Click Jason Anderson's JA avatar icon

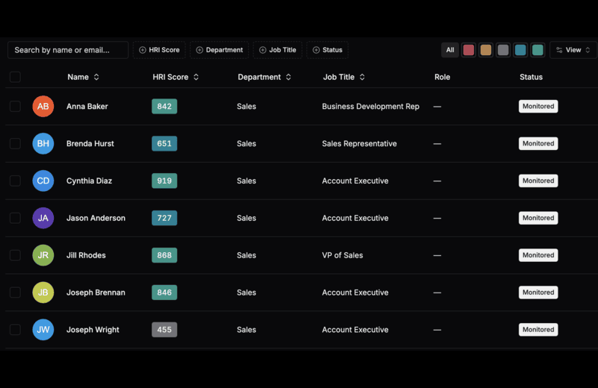click(x=43, y=218)
